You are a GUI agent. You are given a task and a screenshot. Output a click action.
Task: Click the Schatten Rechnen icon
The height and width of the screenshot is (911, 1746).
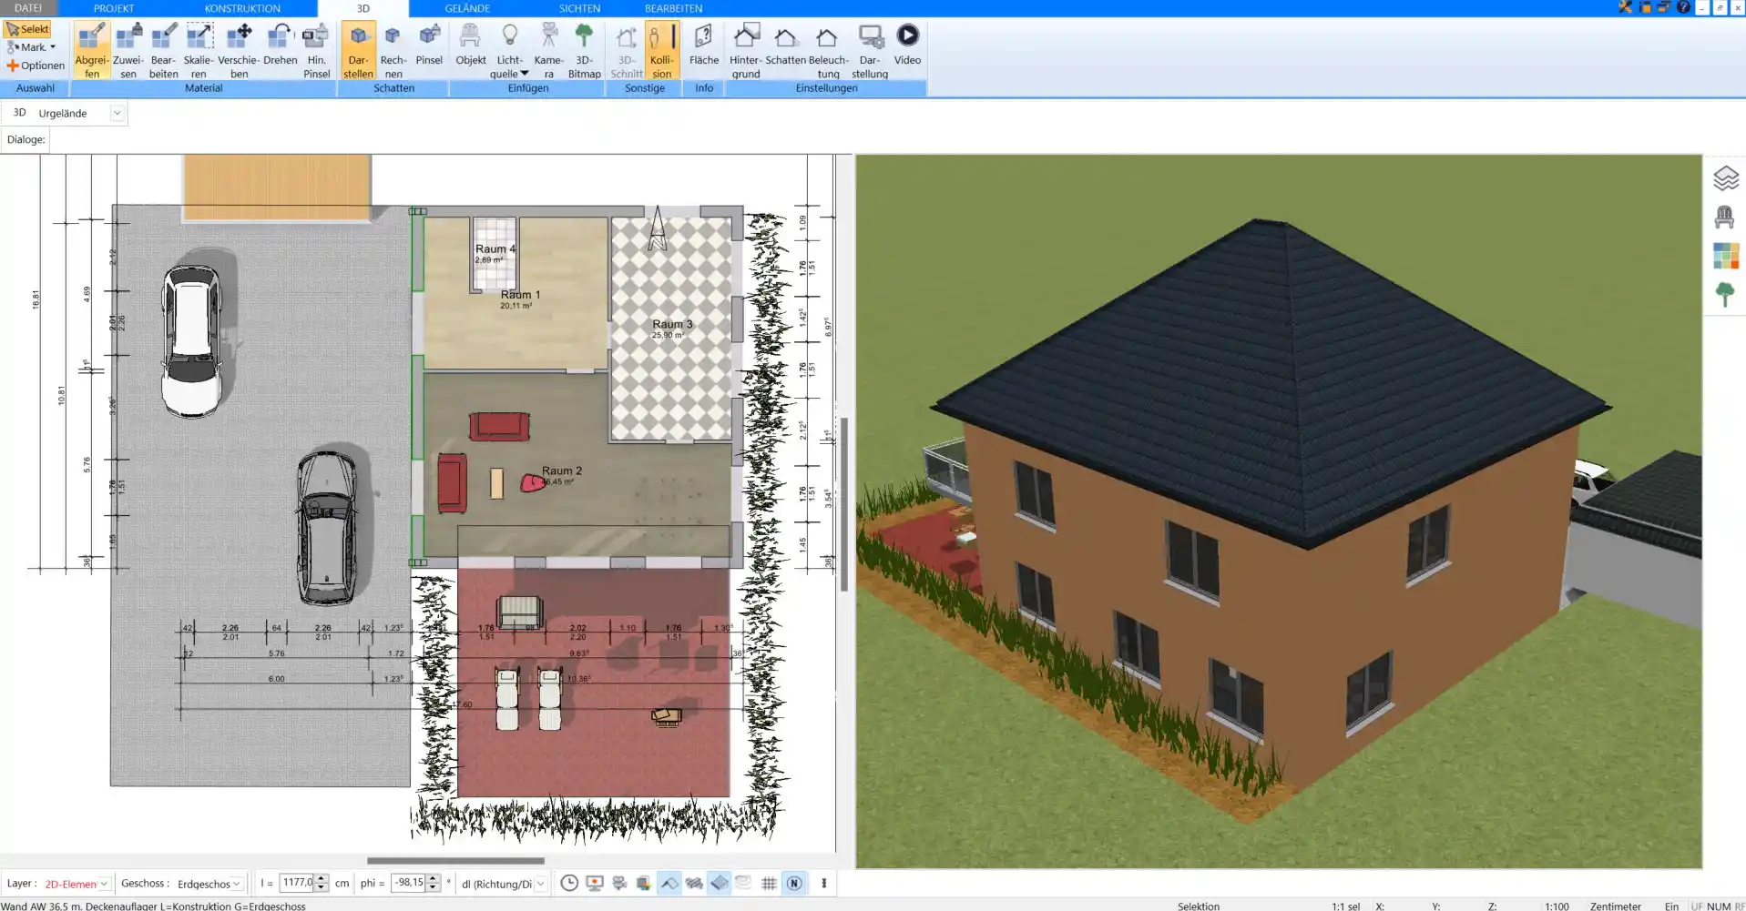point(393,50)
